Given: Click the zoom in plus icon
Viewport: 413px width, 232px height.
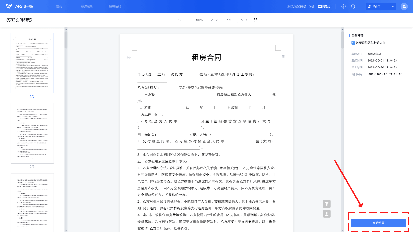Looking at the screenshot, I should (192, 20).
